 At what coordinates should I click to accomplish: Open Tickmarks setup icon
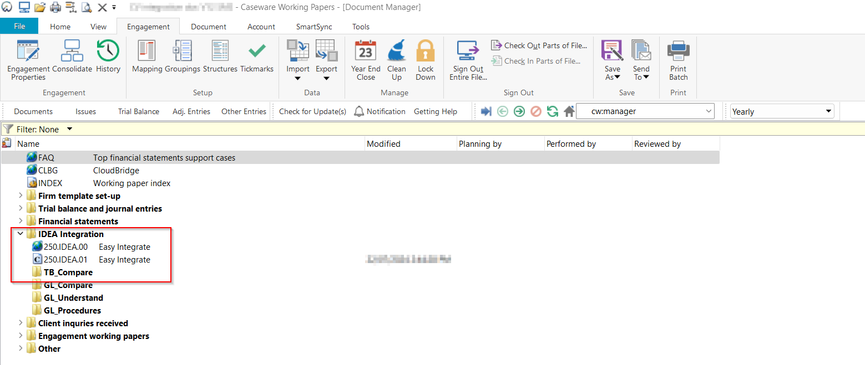256,52
